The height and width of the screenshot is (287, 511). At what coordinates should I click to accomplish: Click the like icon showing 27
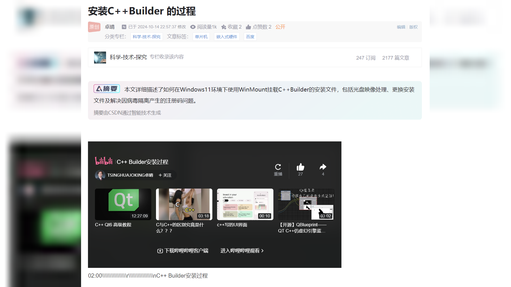tap(300, 167)
